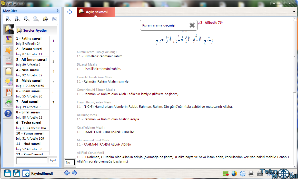Open the number 12 search magnifier tool
The image size is (298, 179).
click(x=27, y=19)
